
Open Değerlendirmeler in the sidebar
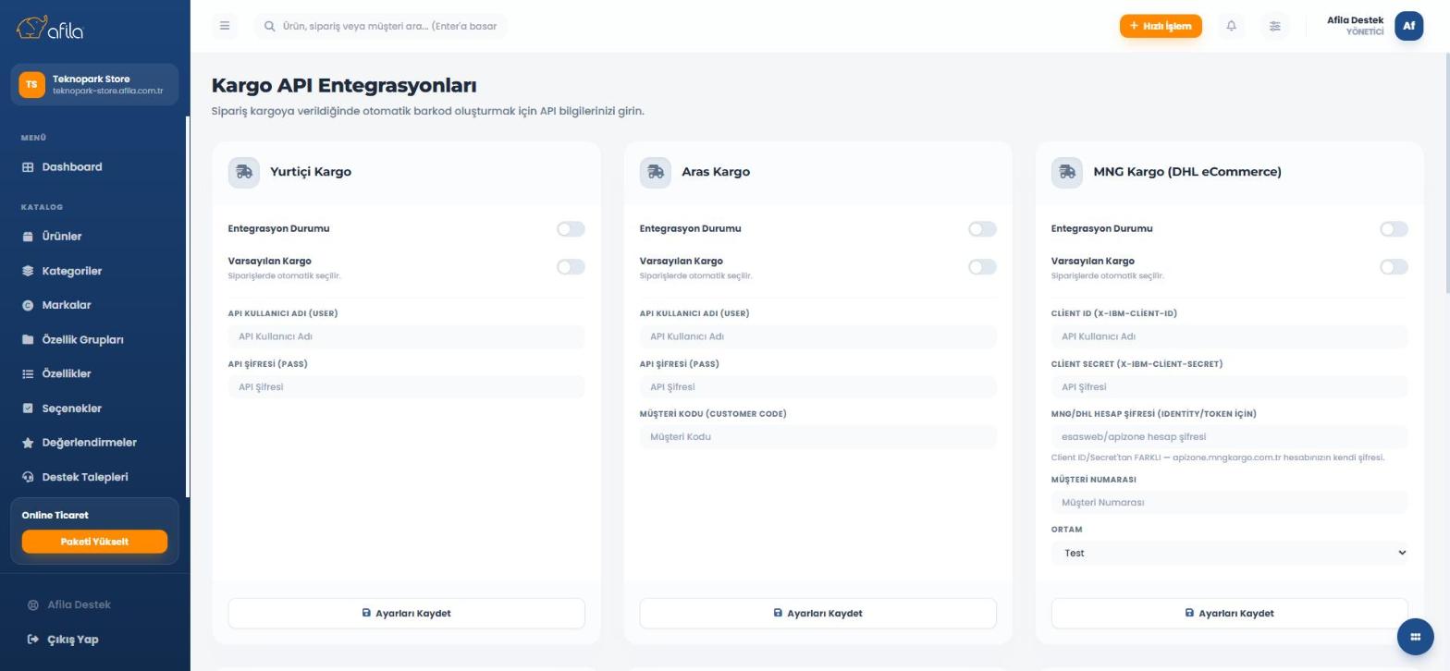[x=94, y=443]
